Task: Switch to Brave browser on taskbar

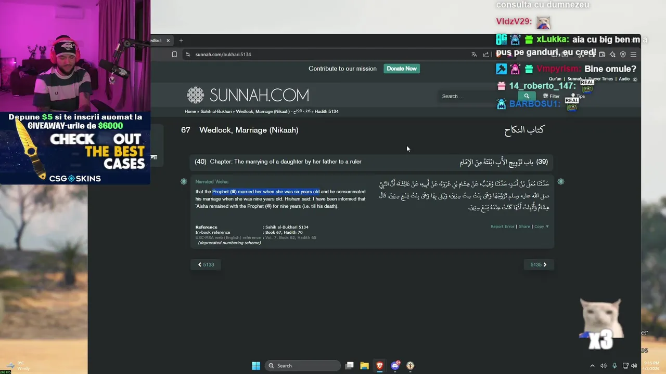Action: tap(380, 366)
